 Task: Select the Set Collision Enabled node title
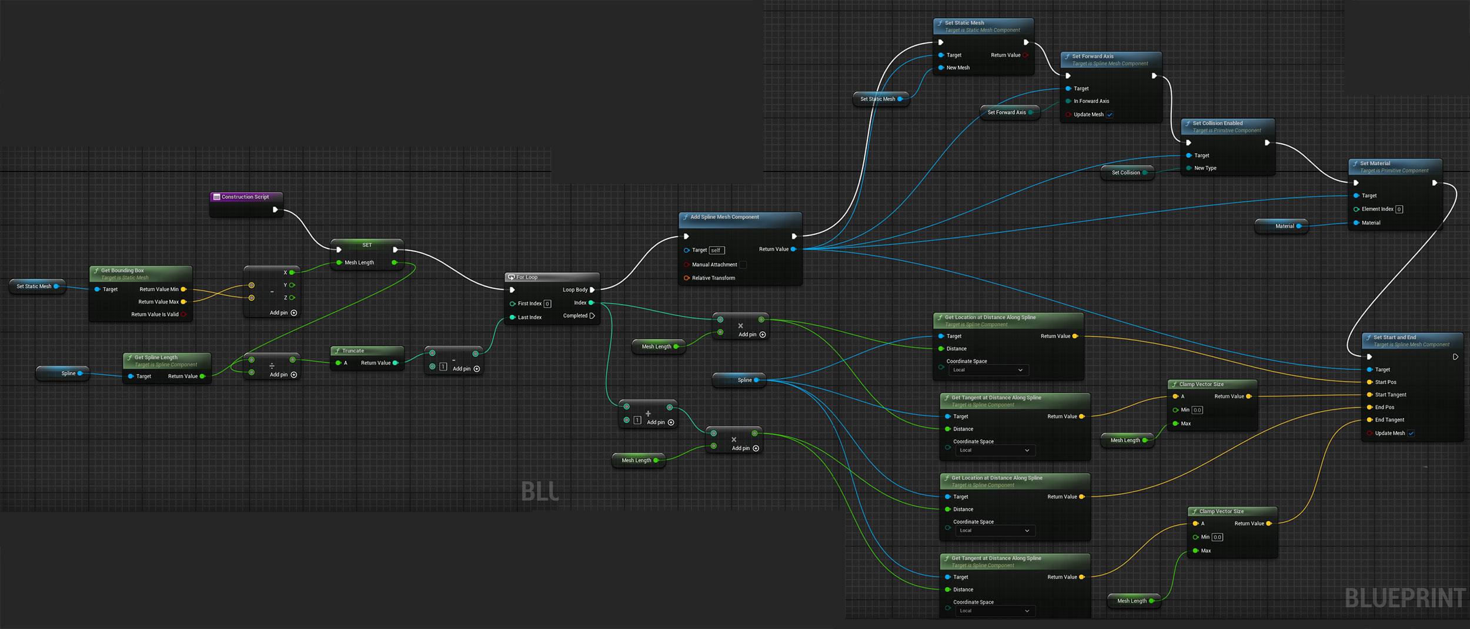click(1218, 123)
